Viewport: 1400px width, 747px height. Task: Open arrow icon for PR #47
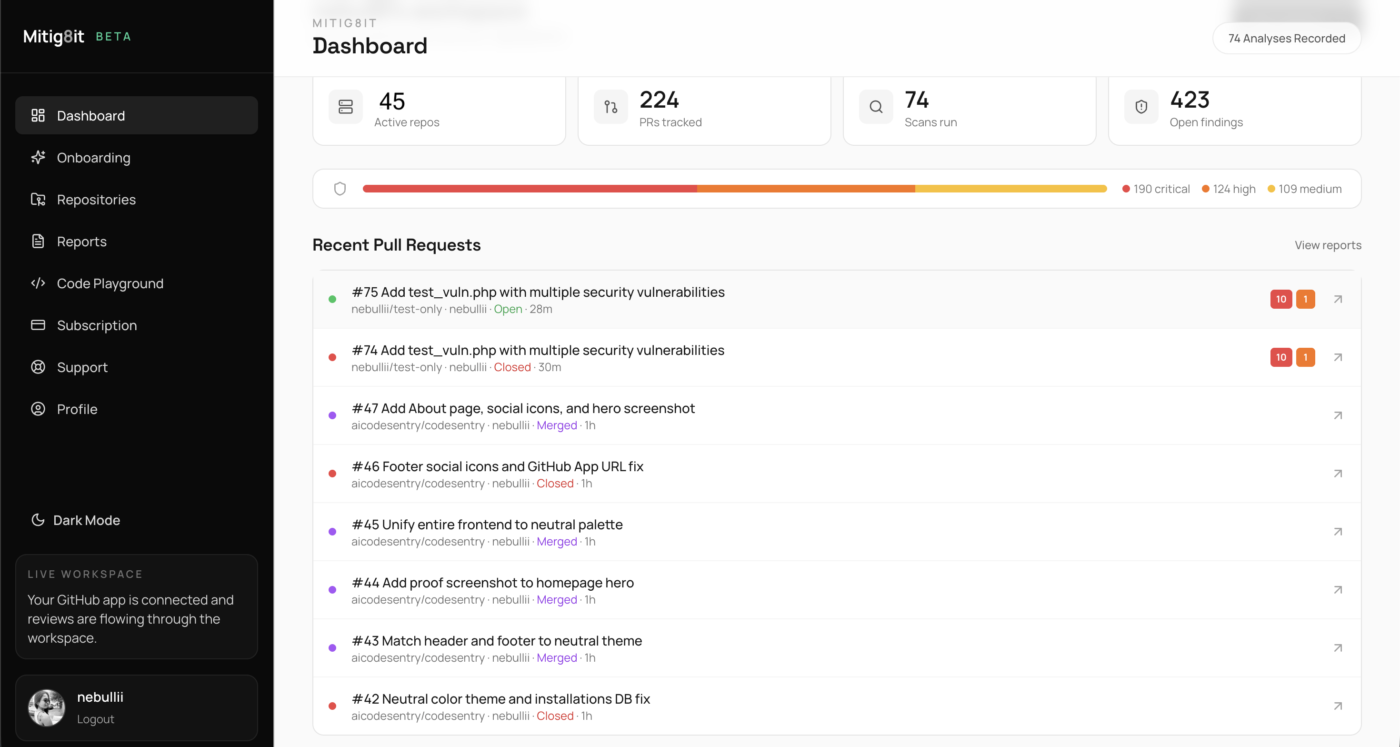1338,415
